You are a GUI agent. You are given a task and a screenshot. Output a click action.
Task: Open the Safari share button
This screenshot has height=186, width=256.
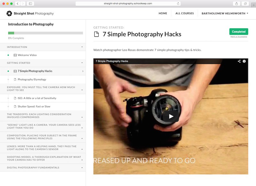[236, 4]
